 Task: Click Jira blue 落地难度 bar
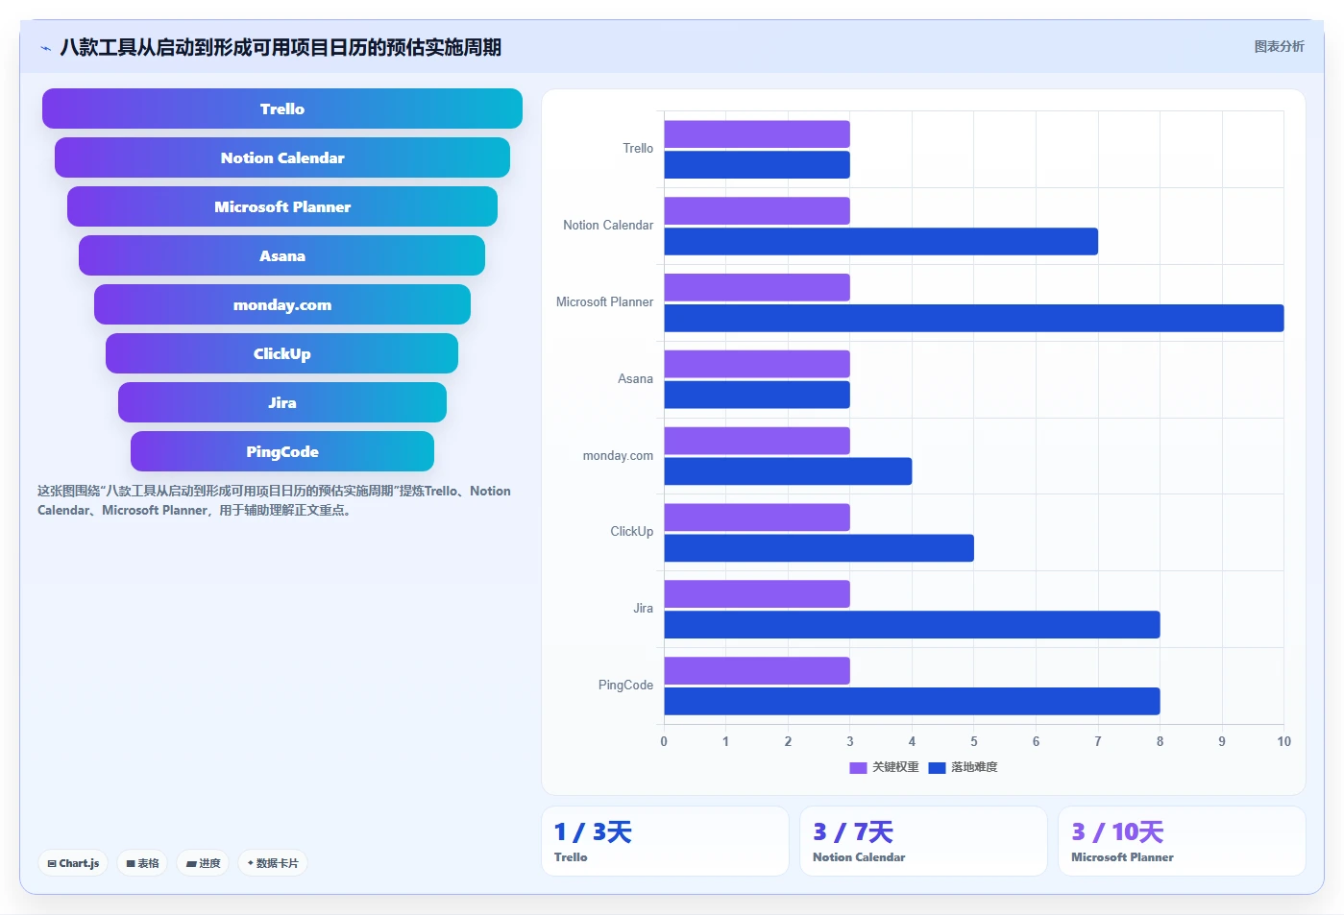(x=912, y=625)
